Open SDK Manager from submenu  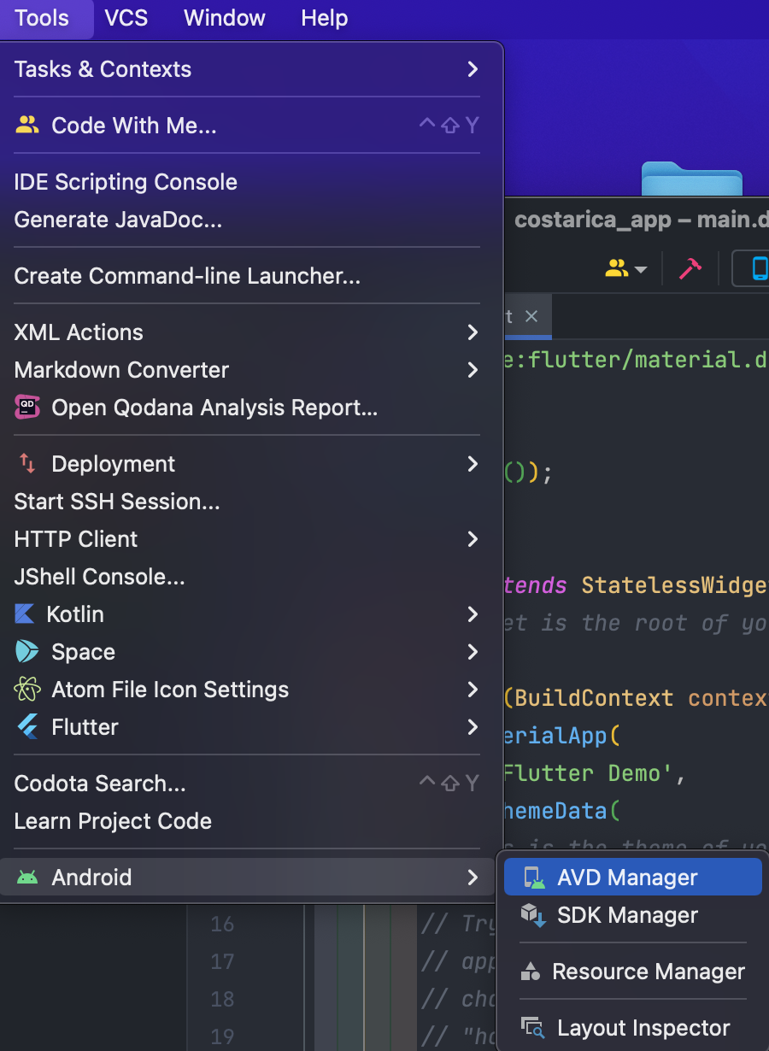point(633,915)
